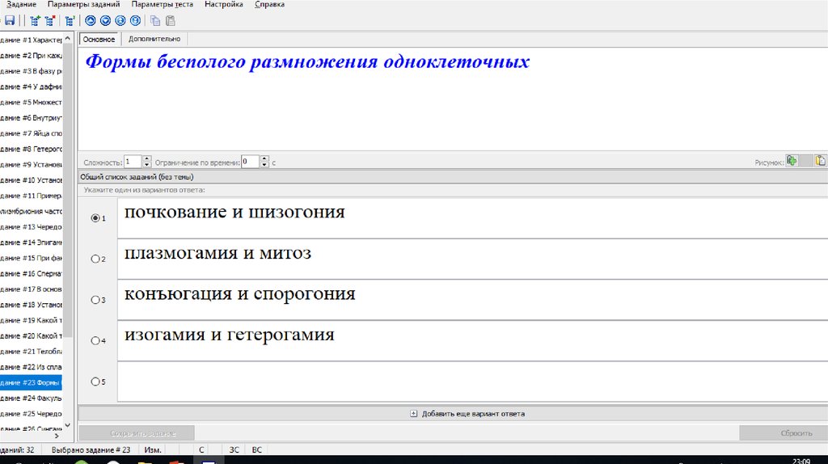Click the Сбросить button
This screenshot has height=464, width=828.
[783, 433]
